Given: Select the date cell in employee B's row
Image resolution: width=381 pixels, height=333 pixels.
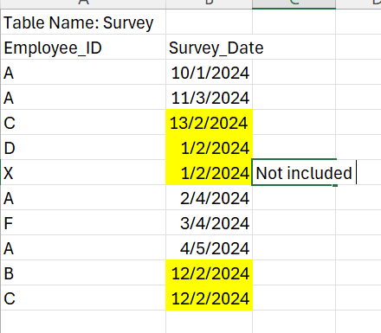Looking at the screenshot, I should pyautogui.click(x=210, y=272).
